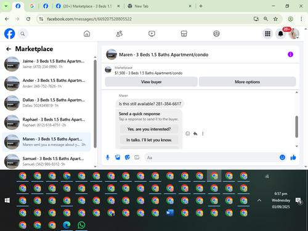
Task: Go to Facebook Home feed icon
Action: (x=87, y=34)
